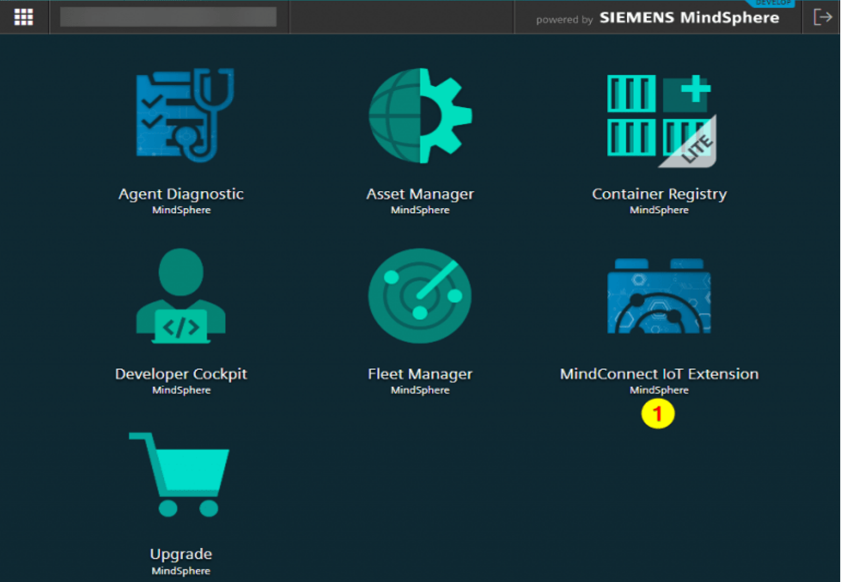Open the Agent Diagnostic stethoscope icon
This screenshot has width=841, height=582.
pos(182,115)
